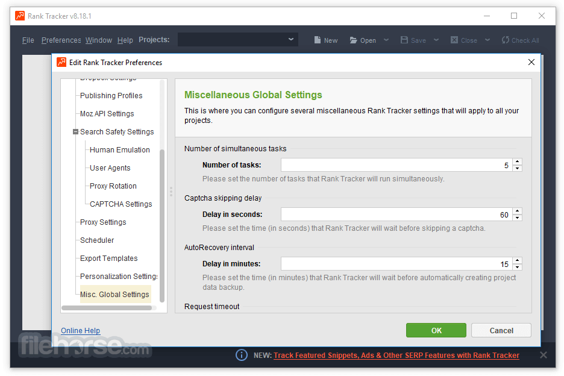Open the Preferences menu
Viewport: 564px width, 376px height.
tap(61, 40)
